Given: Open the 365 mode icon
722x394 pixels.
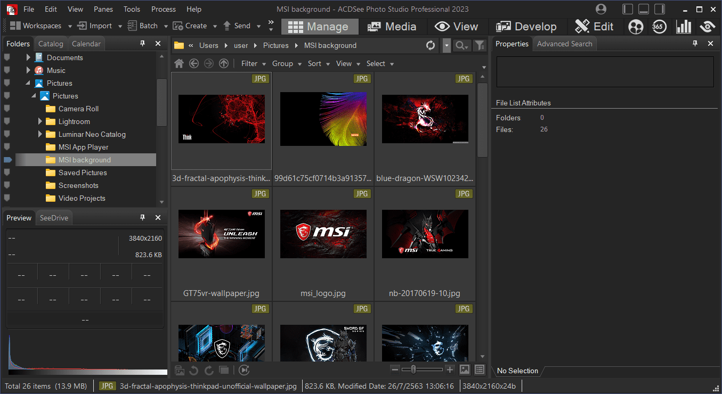Looking at the screenshot, I should pos(659,27).
